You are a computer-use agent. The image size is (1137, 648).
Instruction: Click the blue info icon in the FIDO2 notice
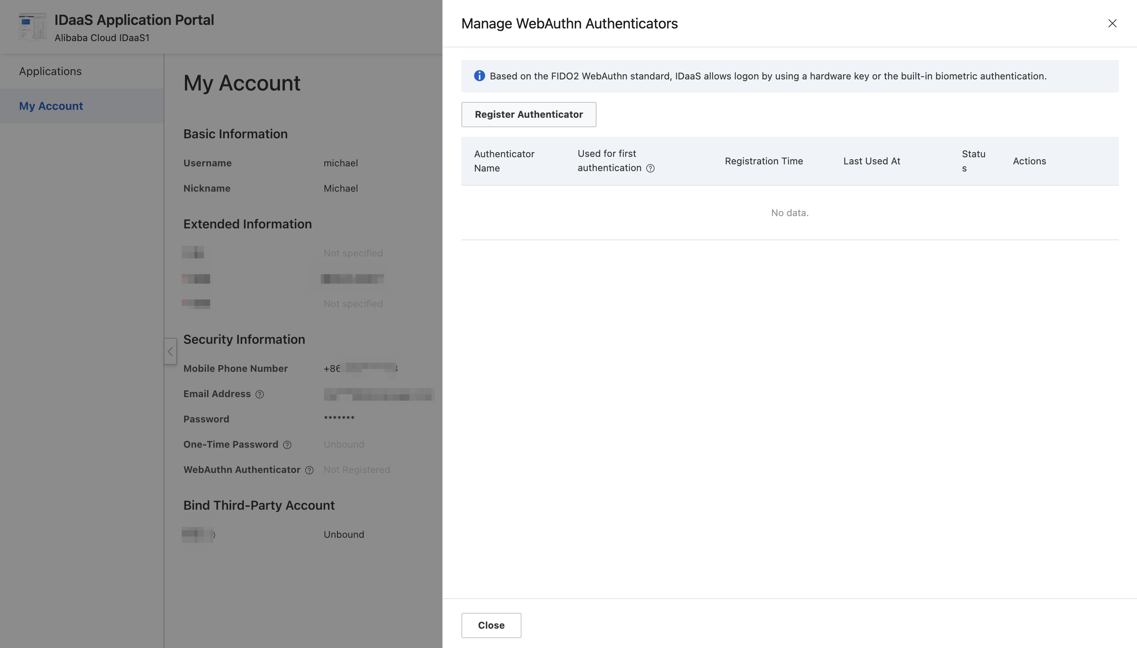pos(479,75)
